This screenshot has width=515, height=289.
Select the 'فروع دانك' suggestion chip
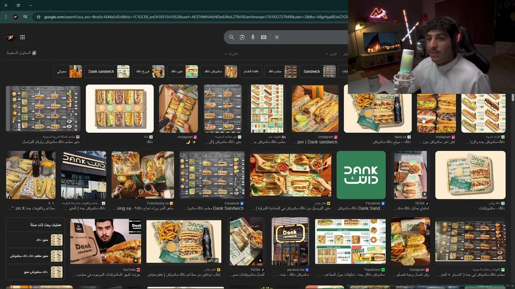(148, 71)
